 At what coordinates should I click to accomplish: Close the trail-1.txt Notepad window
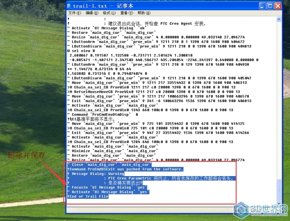click(278, 6)
